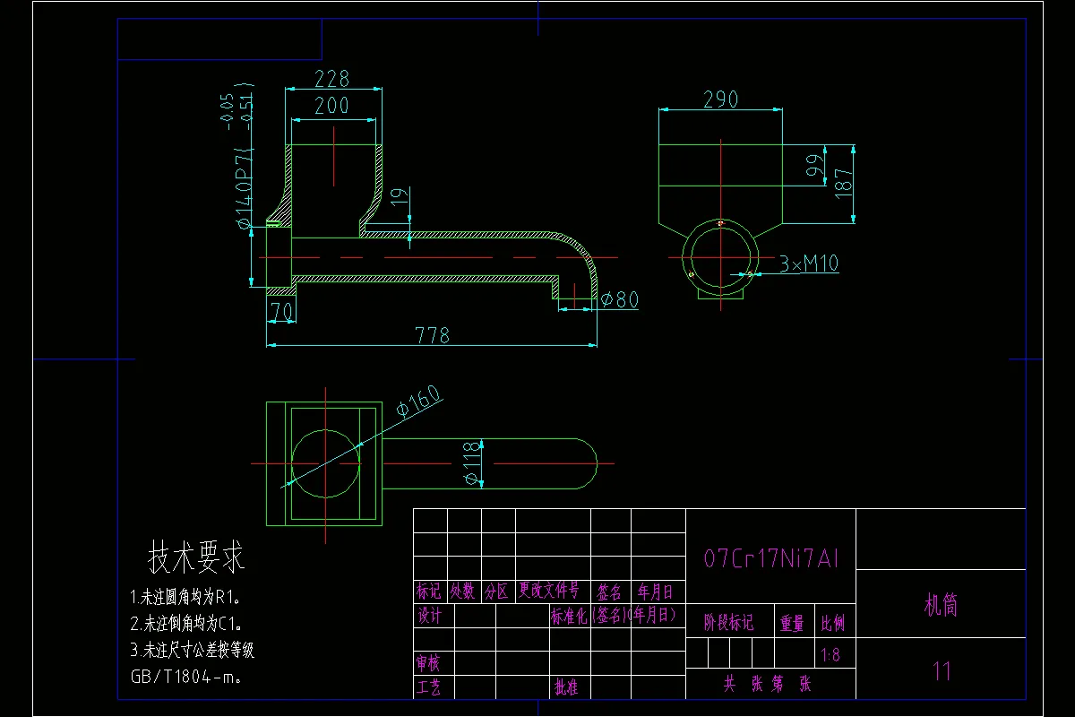Select the 批准 label
Viewport: 1075px width, 717px height.
point(567,687)
